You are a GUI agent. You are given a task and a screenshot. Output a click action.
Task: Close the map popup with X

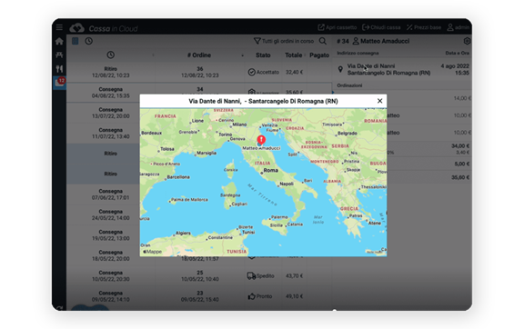379,101
